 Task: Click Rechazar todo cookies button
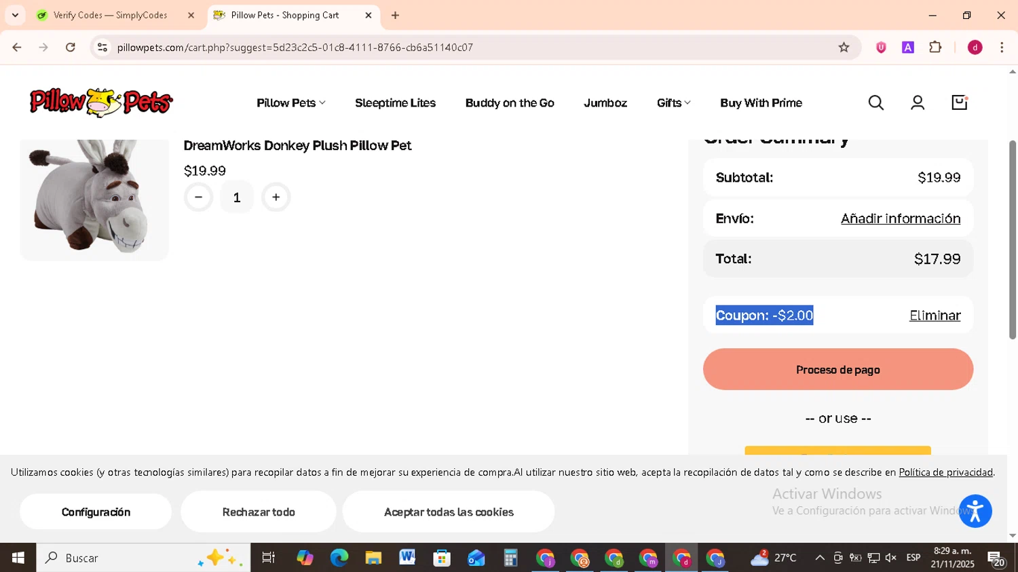[259, 512]
